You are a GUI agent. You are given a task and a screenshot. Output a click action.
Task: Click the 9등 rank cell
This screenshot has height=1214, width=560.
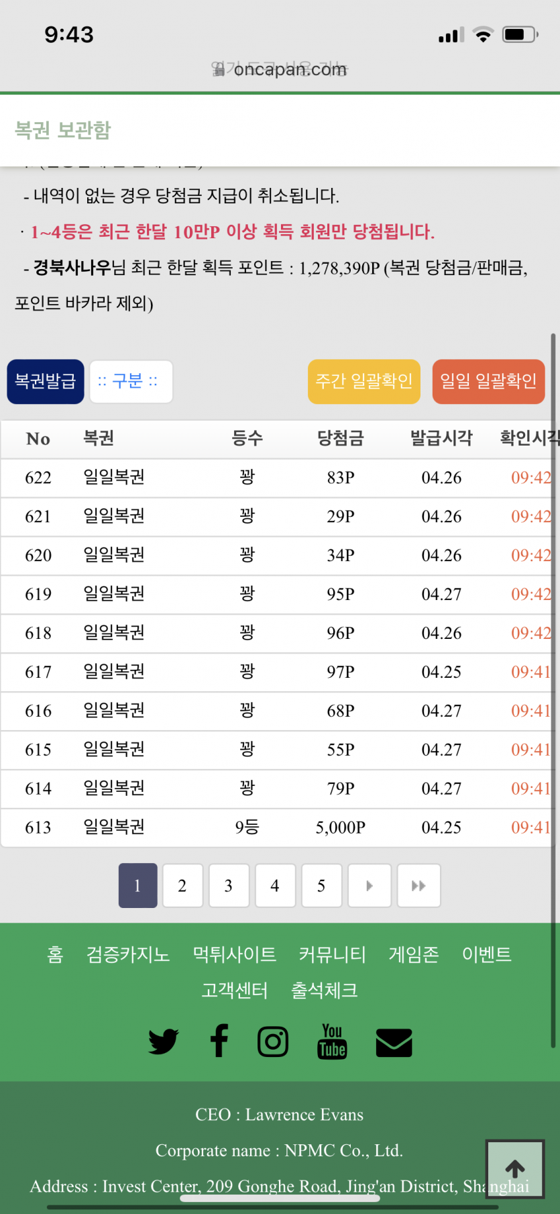pyautogui.click(x=247, y=827)
